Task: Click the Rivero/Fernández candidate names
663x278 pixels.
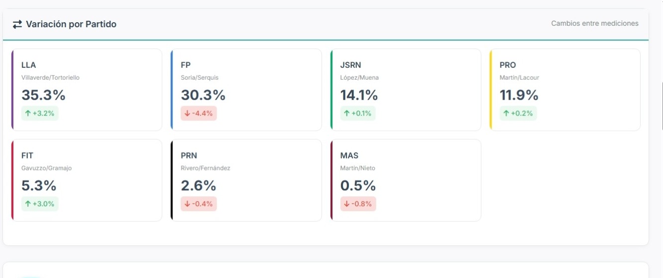Action: [205, 168]
